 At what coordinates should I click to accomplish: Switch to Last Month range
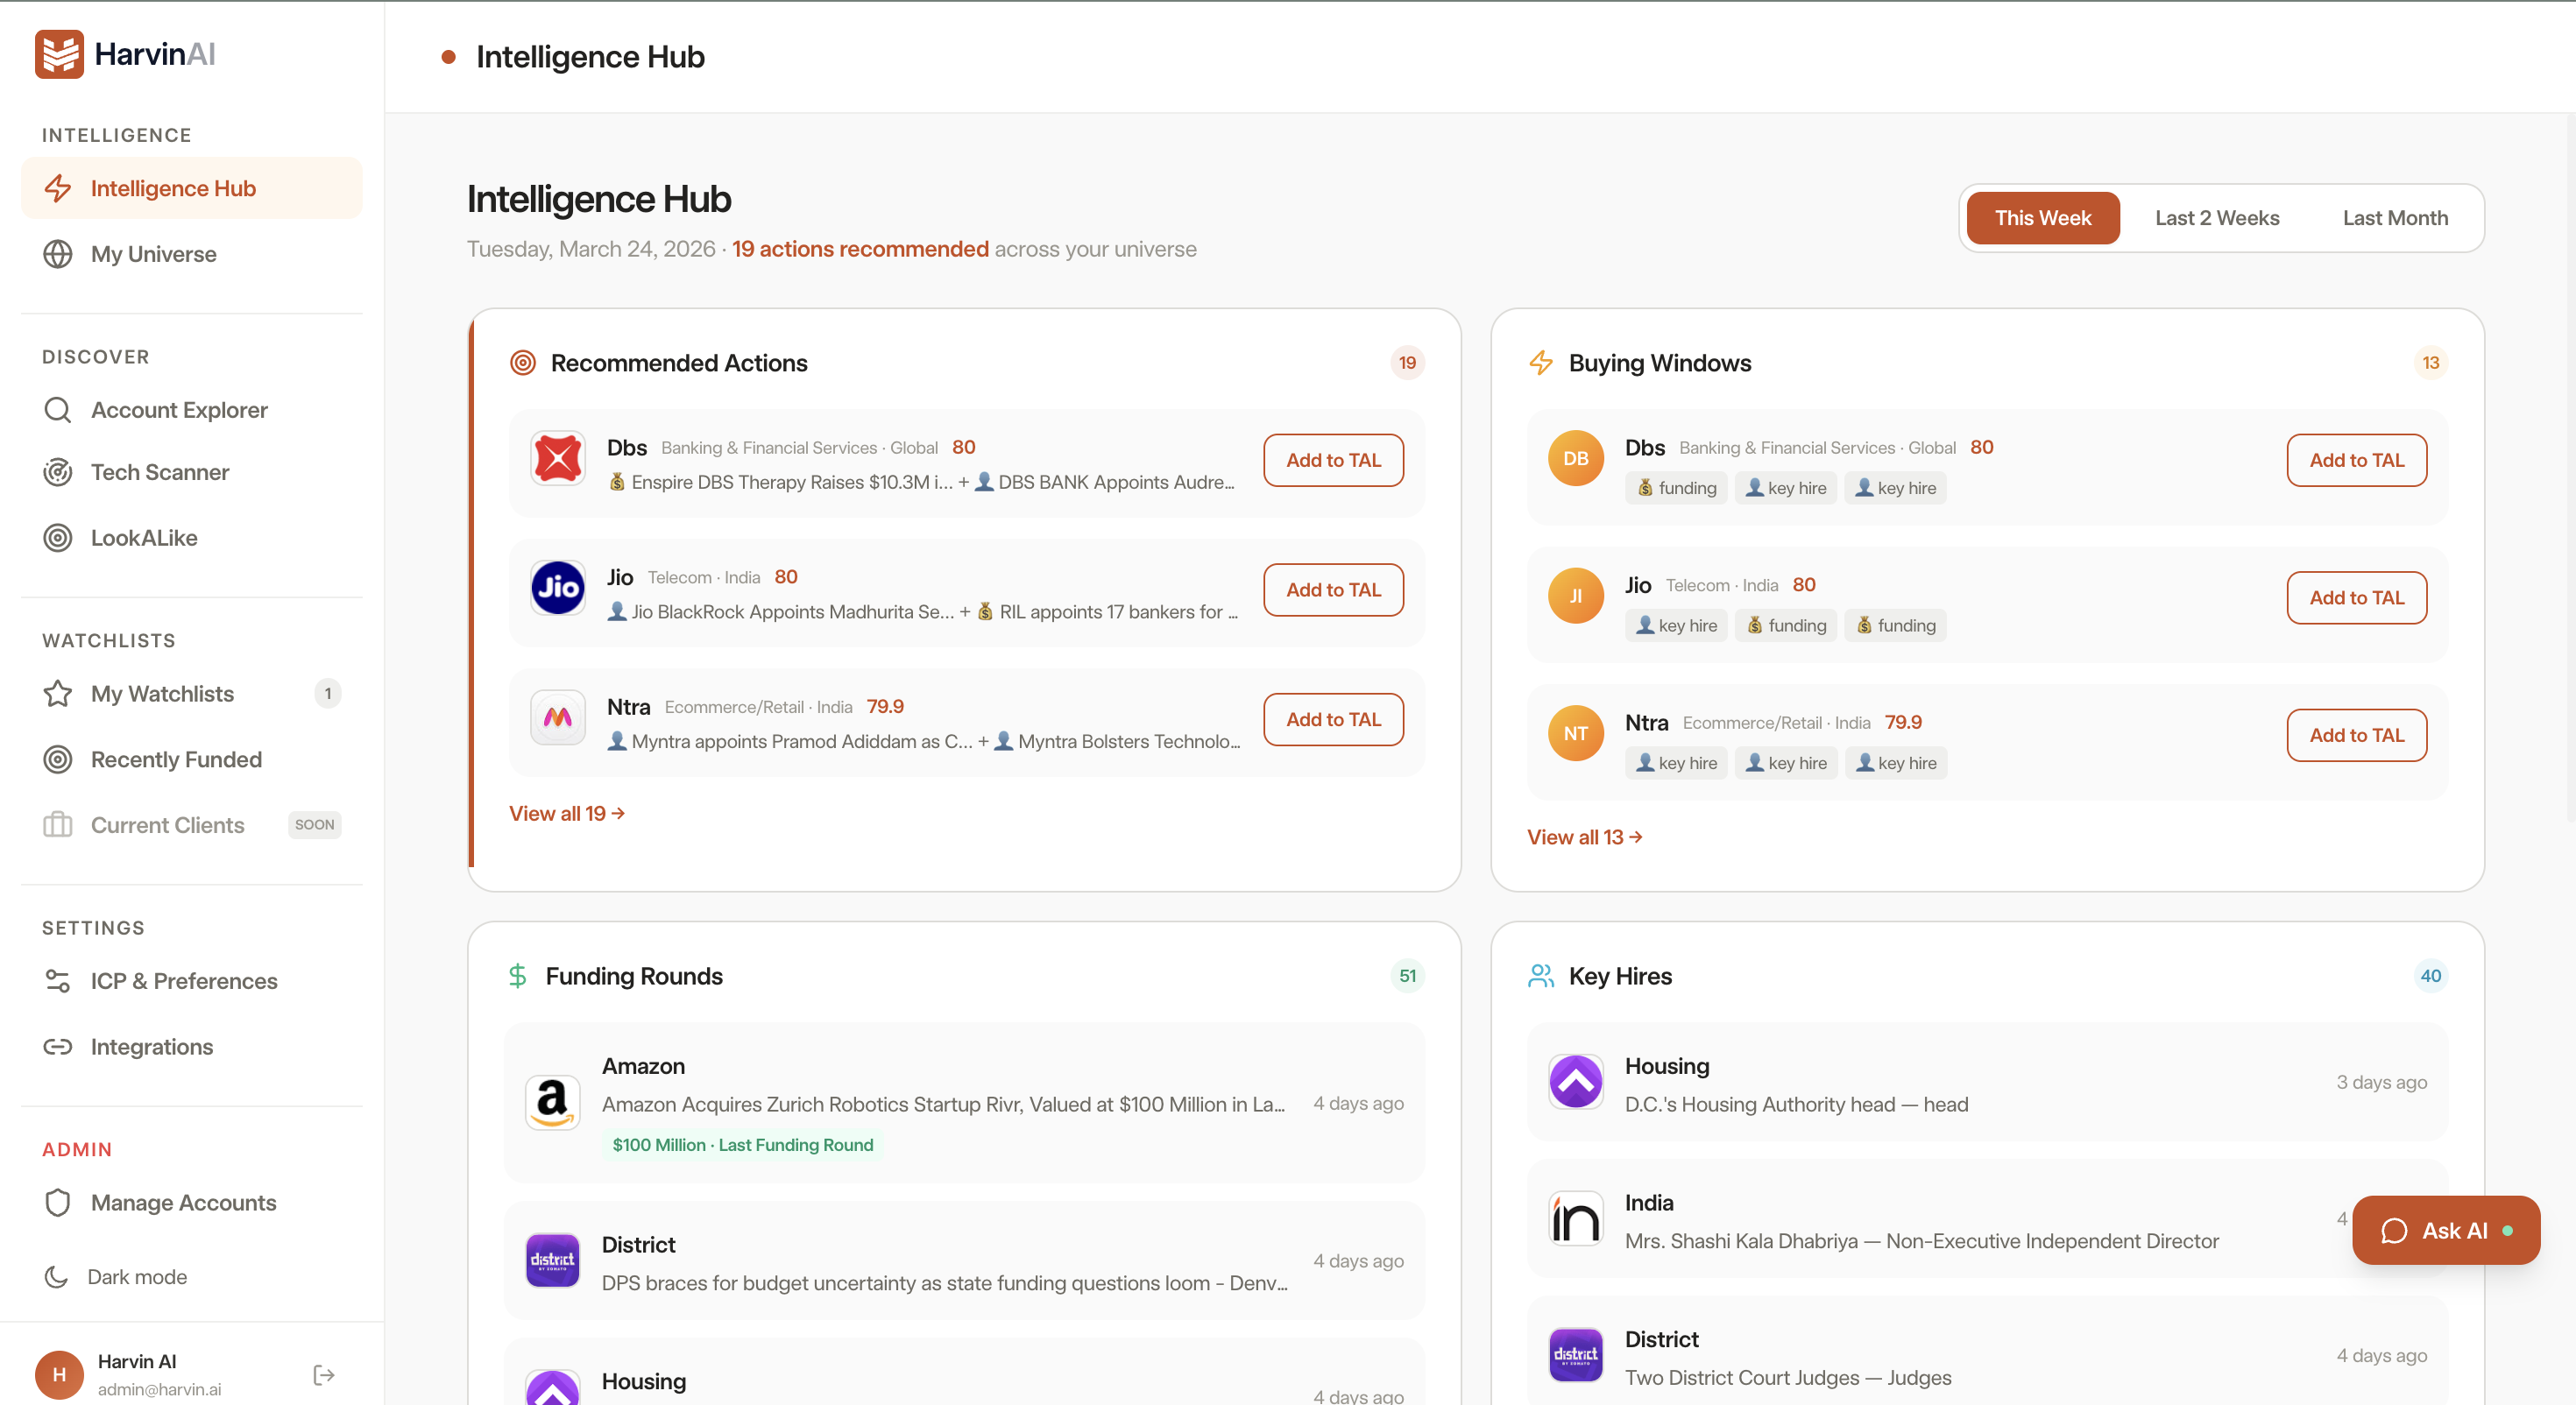point(2395,218)
